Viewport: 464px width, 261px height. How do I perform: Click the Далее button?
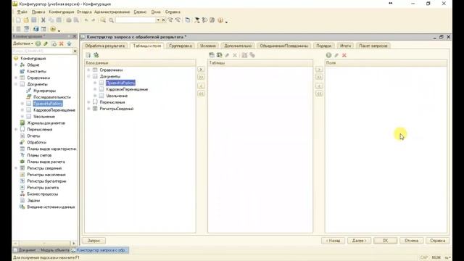tap(359, 241)
